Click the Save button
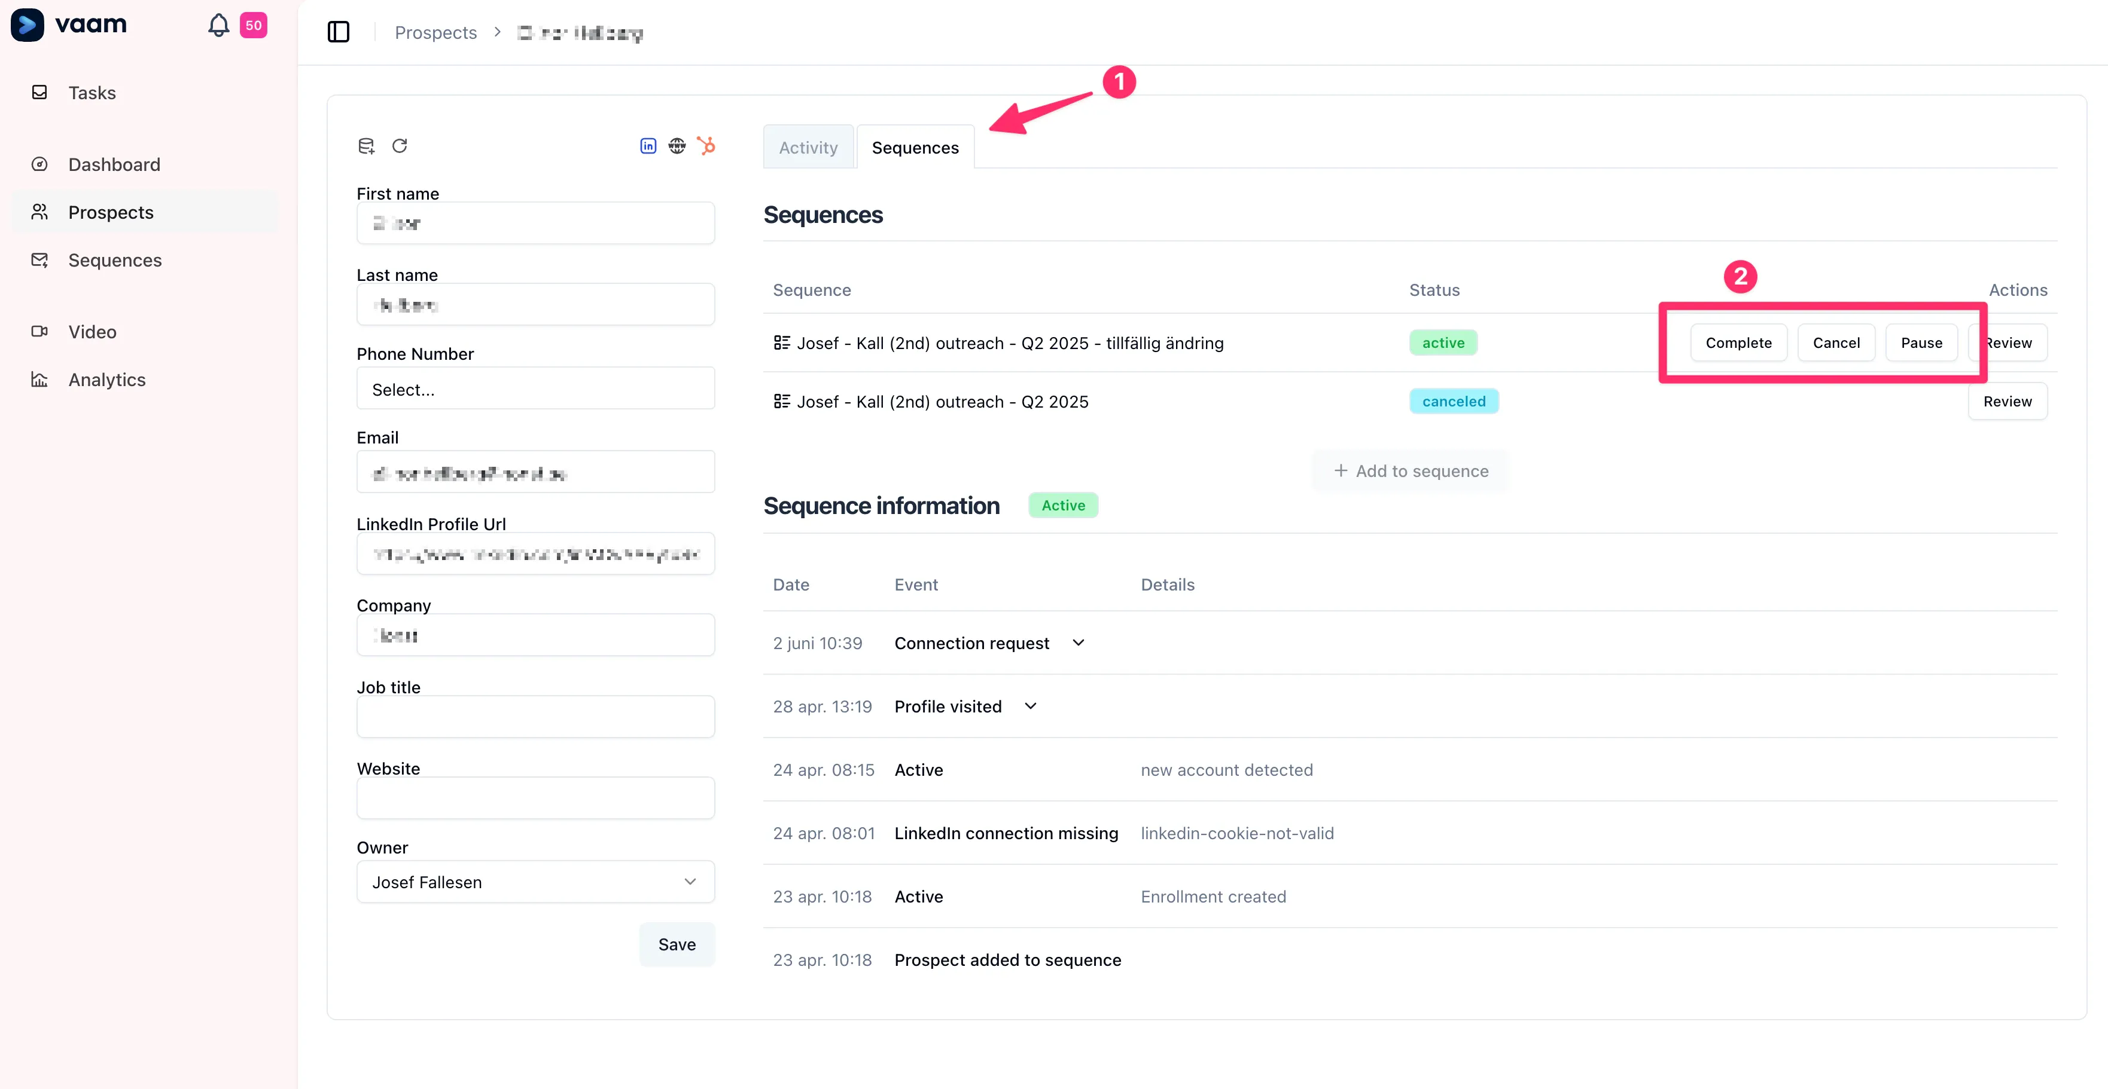The image size is (2108, 1089). (676, 944)
